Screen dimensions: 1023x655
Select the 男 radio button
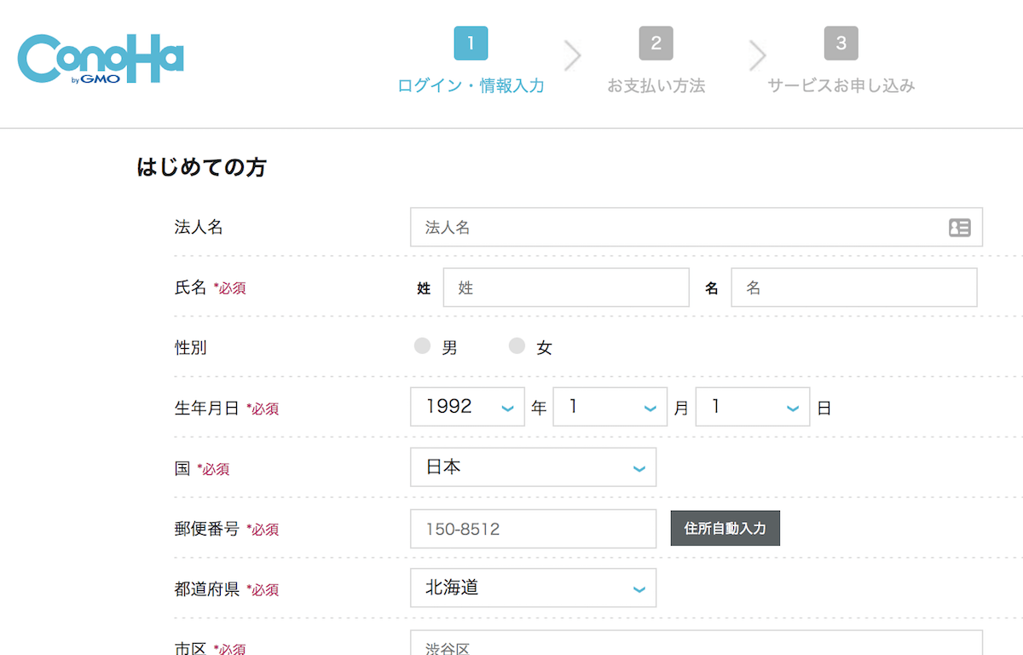[422, 346]
